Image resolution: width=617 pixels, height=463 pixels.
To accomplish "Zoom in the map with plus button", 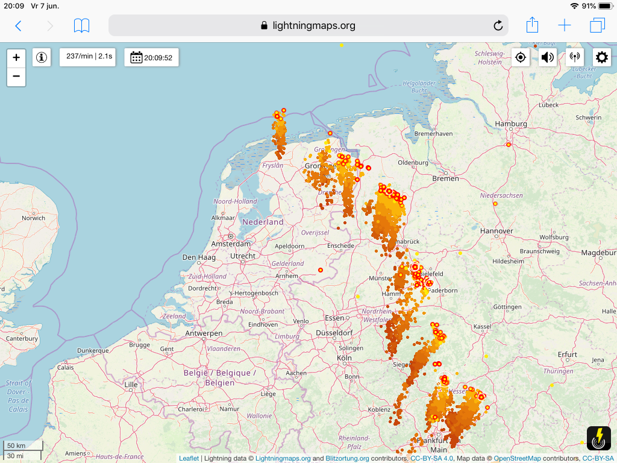I will coord(16,58).
